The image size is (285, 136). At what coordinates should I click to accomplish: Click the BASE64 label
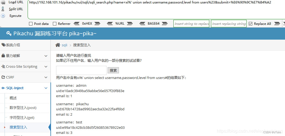pyautogui.click(x=154, y=23)
